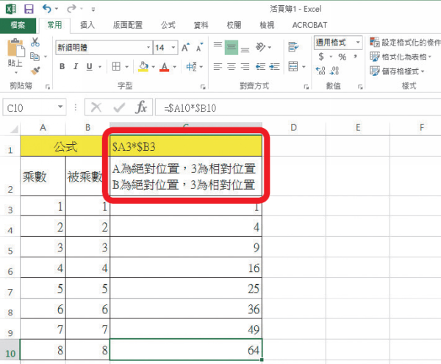The width and height of the screenshot is (441, 364).
Task: Click the Cut scissors icon
Action: (x=35, y=42)
